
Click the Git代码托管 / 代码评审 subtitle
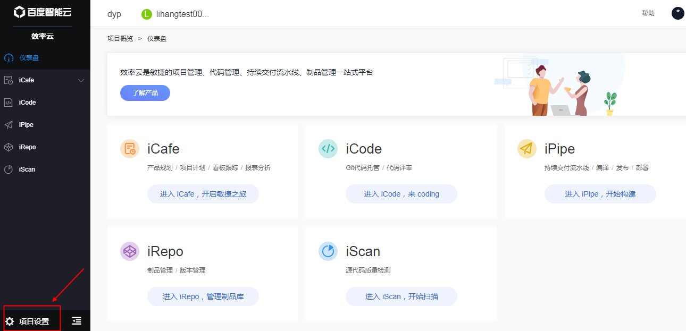[x=379, y=168]
